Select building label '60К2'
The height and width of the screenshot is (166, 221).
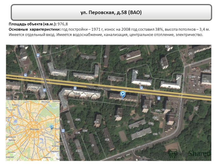coord(117,116)
